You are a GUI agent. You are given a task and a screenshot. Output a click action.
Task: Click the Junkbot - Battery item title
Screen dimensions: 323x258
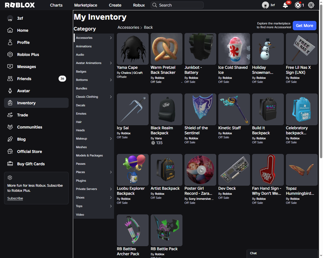[x=193, y=70]
